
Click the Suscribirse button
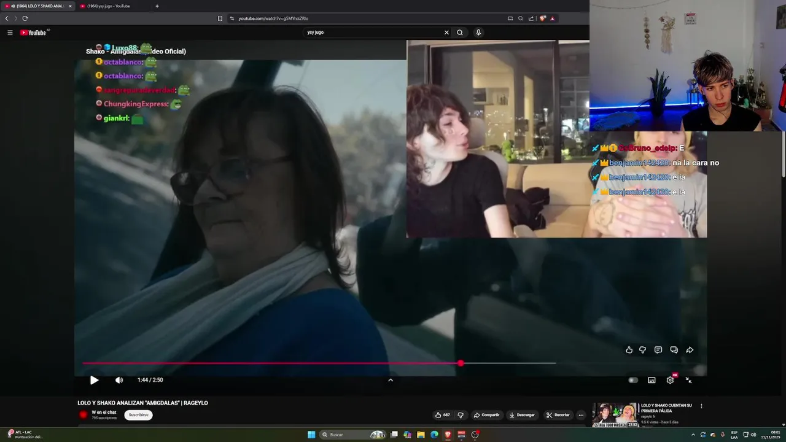138,415
